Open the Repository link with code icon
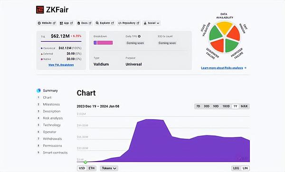The height and width of the screenshot is (172, 285). (129, 23)
